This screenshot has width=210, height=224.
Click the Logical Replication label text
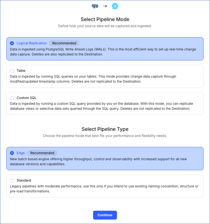31,43
